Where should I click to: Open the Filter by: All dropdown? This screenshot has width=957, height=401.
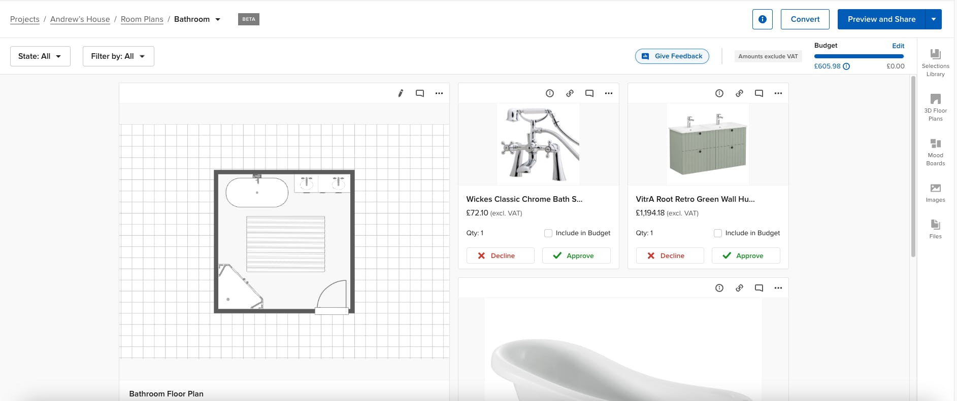118,56
